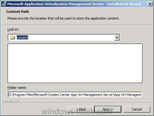Click the application content description sentence
Screen dimensions: 154x116
click(x=63, y=18)
